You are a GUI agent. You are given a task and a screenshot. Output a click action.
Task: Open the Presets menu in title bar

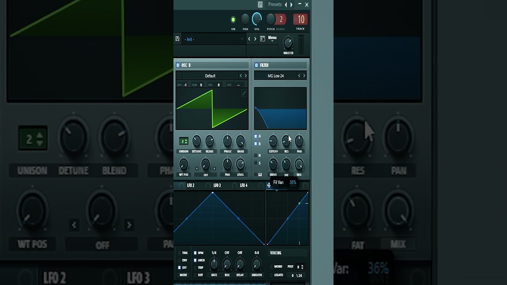click(x=275, y=4)
